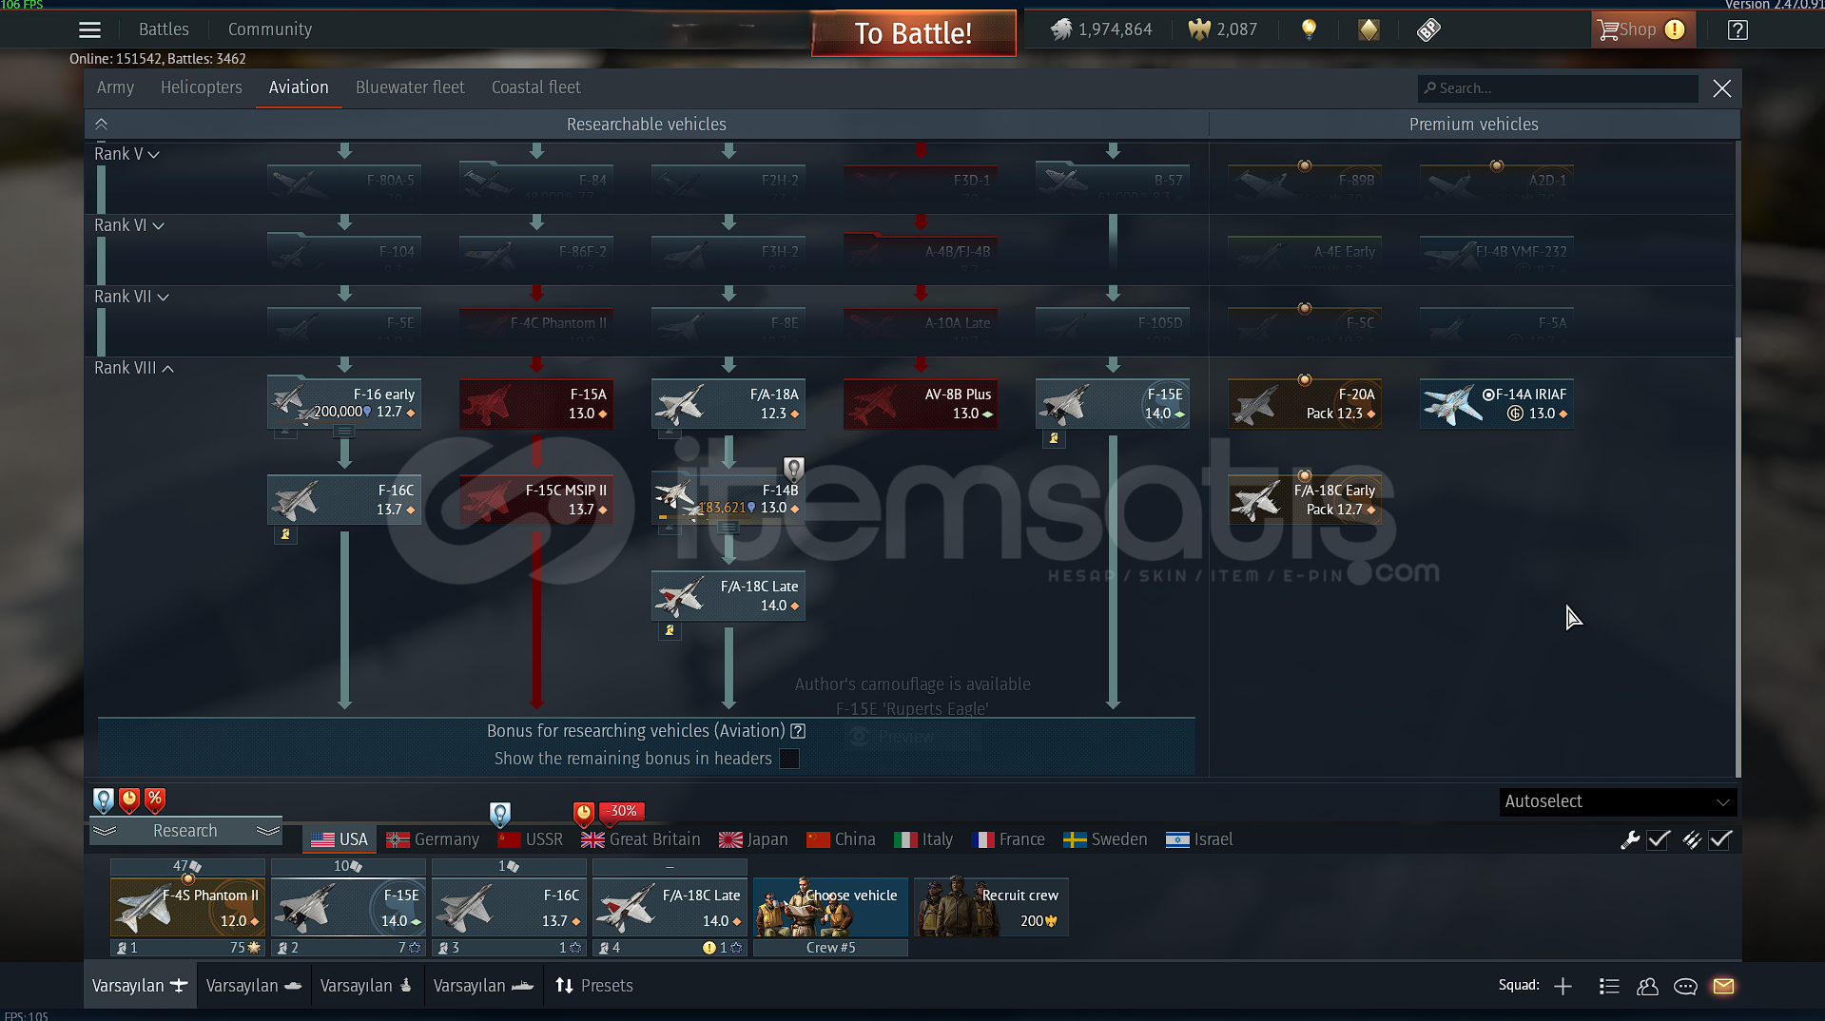Select the Great Britain nation tab
1825x1021 pixels.
[x=641, y=839]
